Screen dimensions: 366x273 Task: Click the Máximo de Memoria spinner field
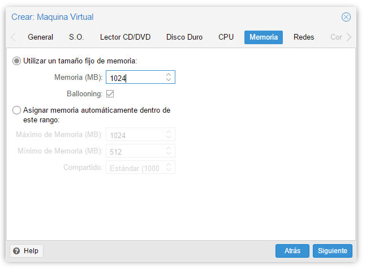[136, 135]
